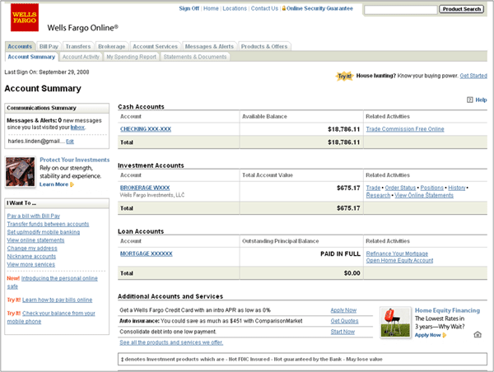Viewport: 494px width, 372px height.
Task: Open the My Spending Report sub-tab
Action: click(132, 57)
